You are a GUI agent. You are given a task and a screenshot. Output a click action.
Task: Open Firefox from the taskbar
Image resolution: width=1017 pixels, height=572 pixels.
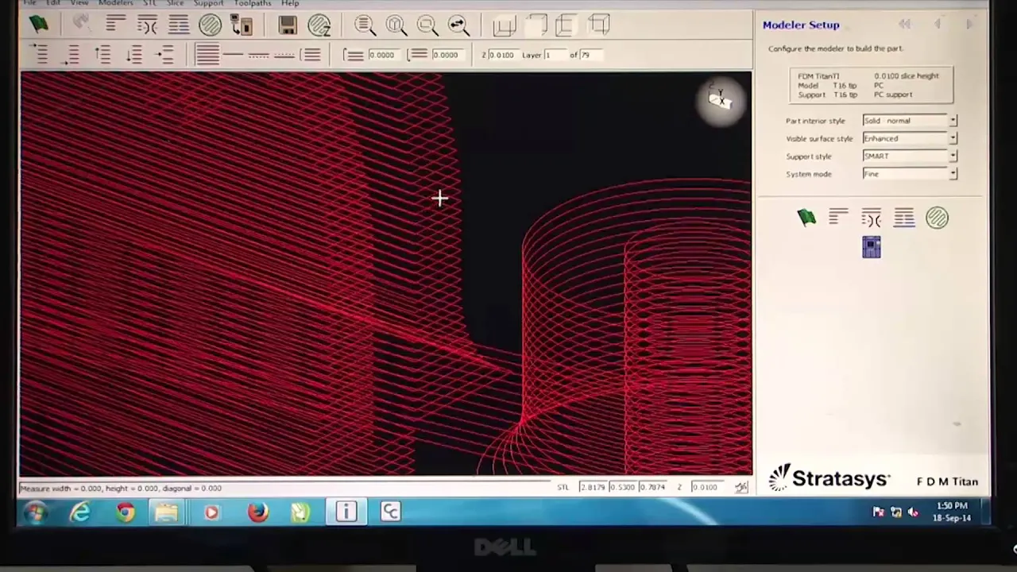coord(257,513)
